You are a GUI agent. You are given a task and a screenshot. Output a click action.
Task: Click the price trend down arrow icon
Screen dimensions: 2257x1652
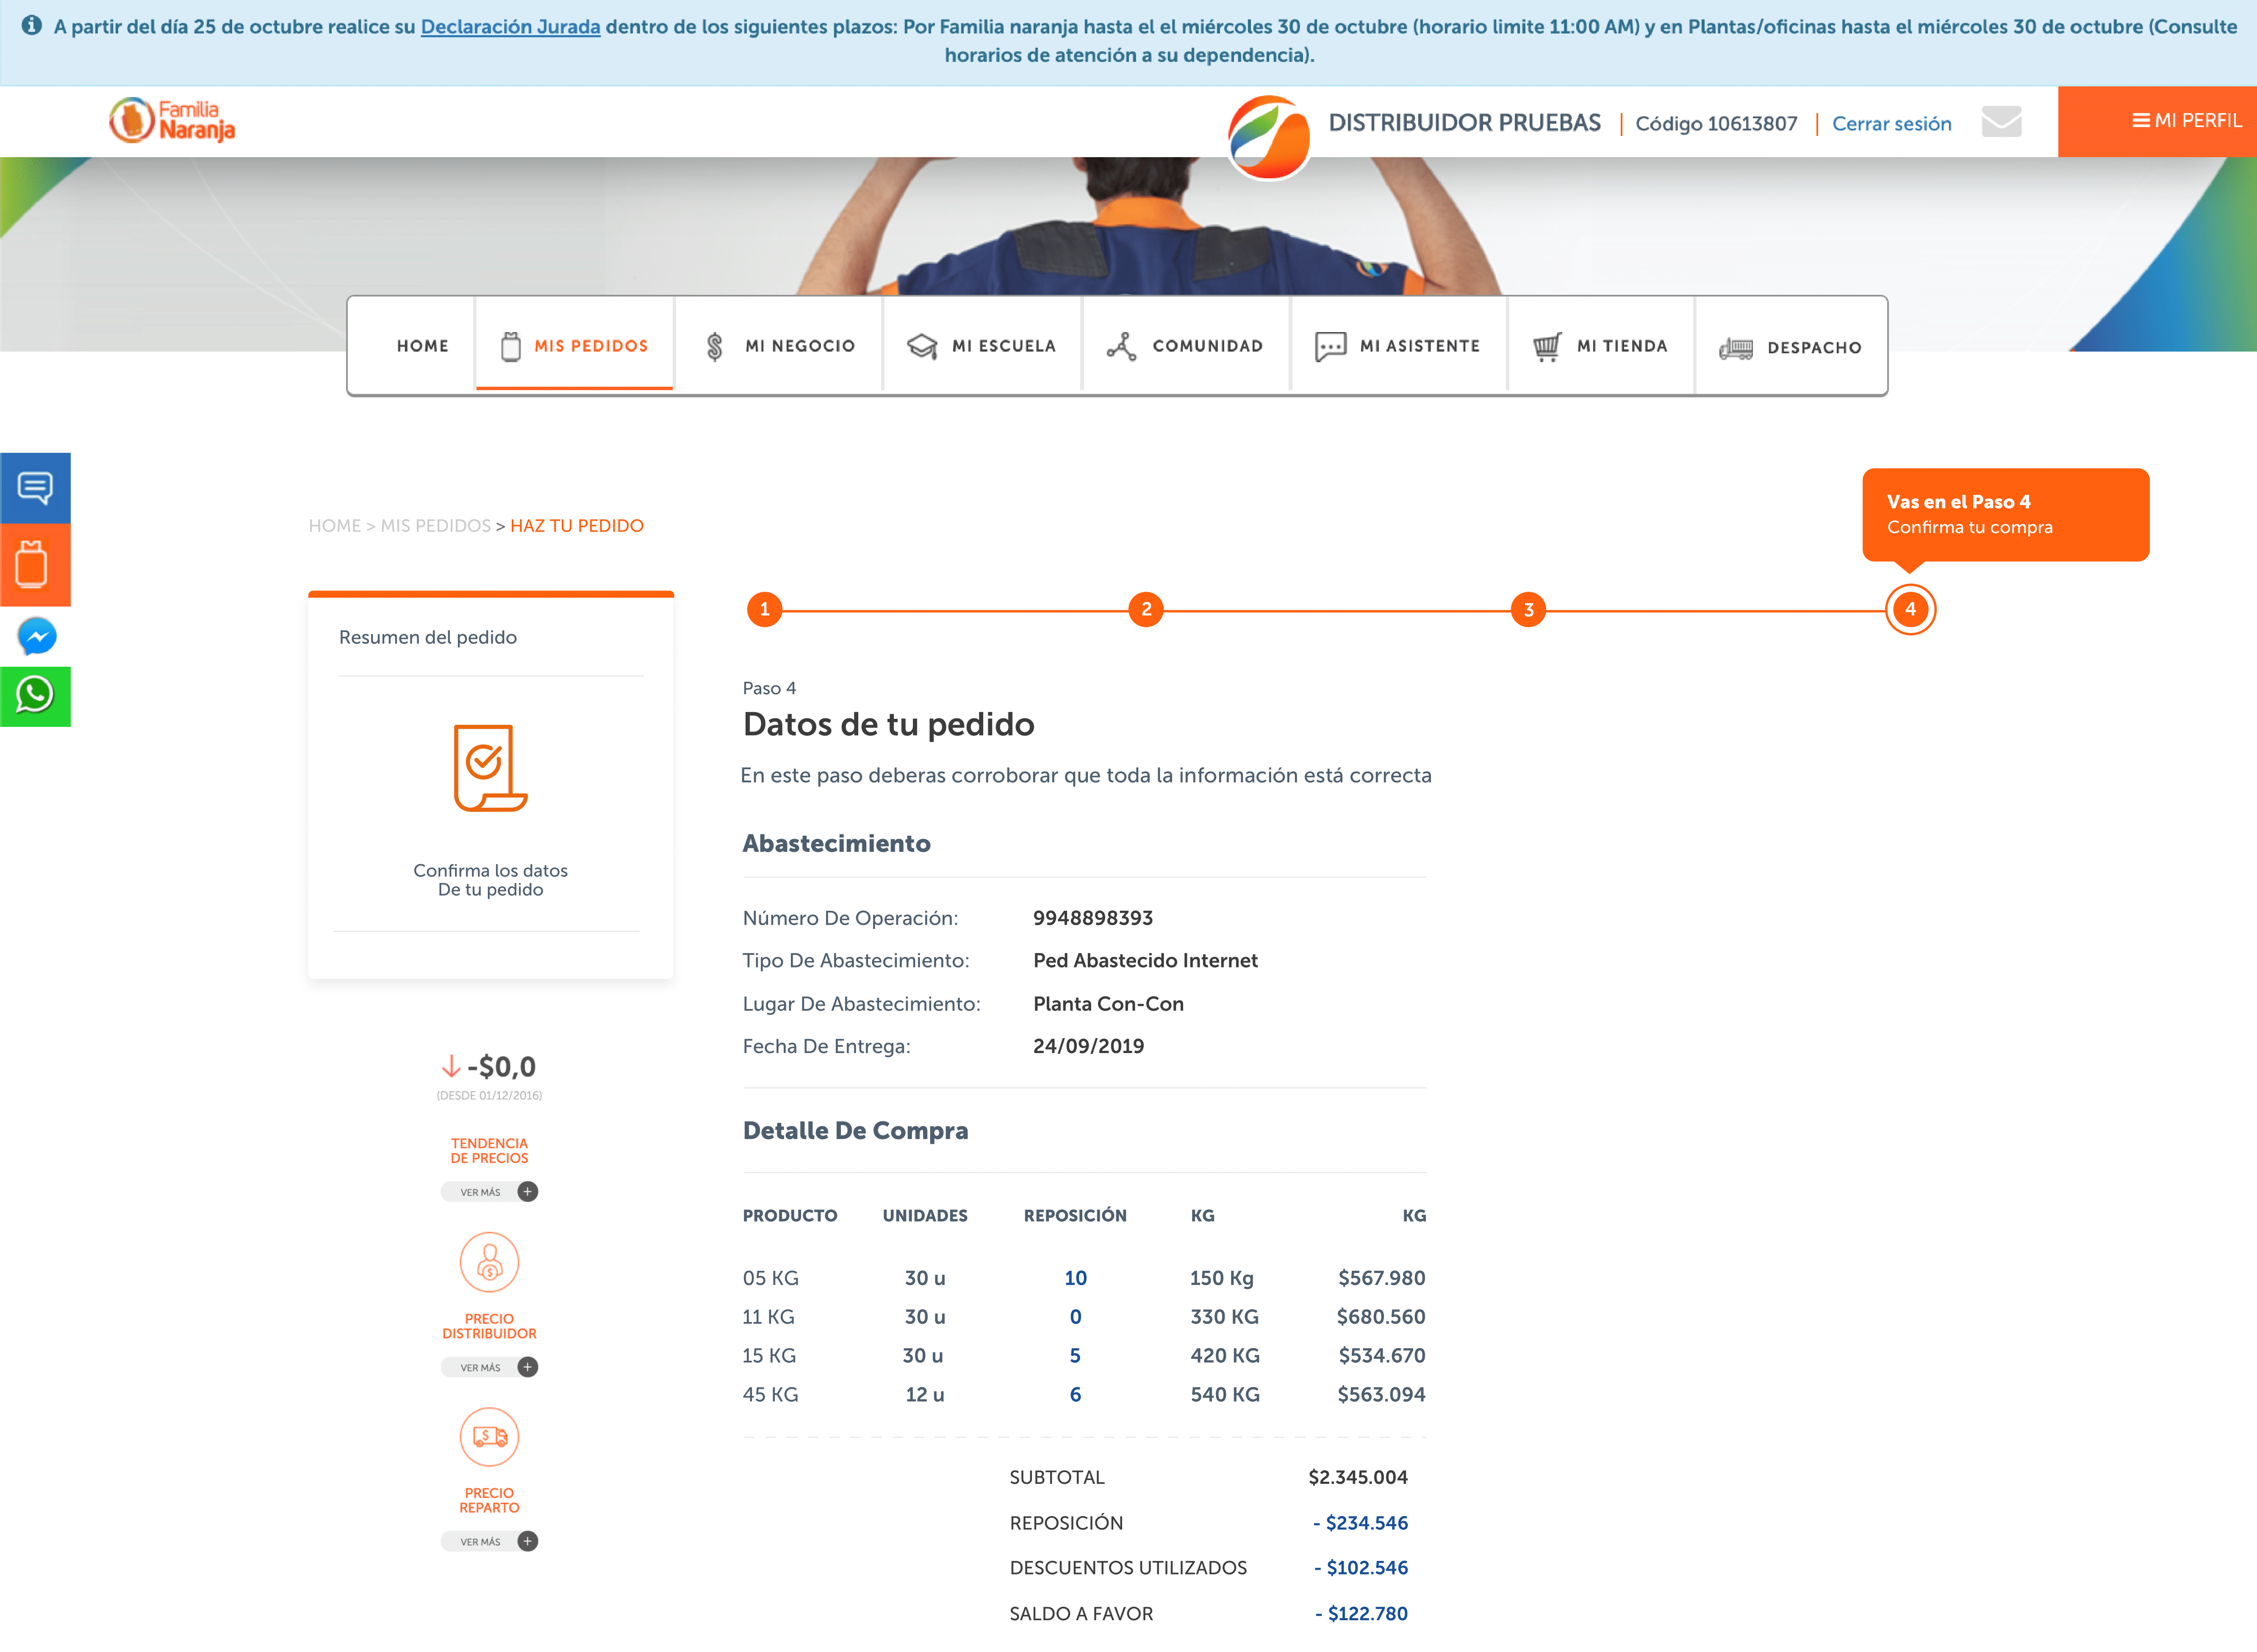tap(451, 1066)
